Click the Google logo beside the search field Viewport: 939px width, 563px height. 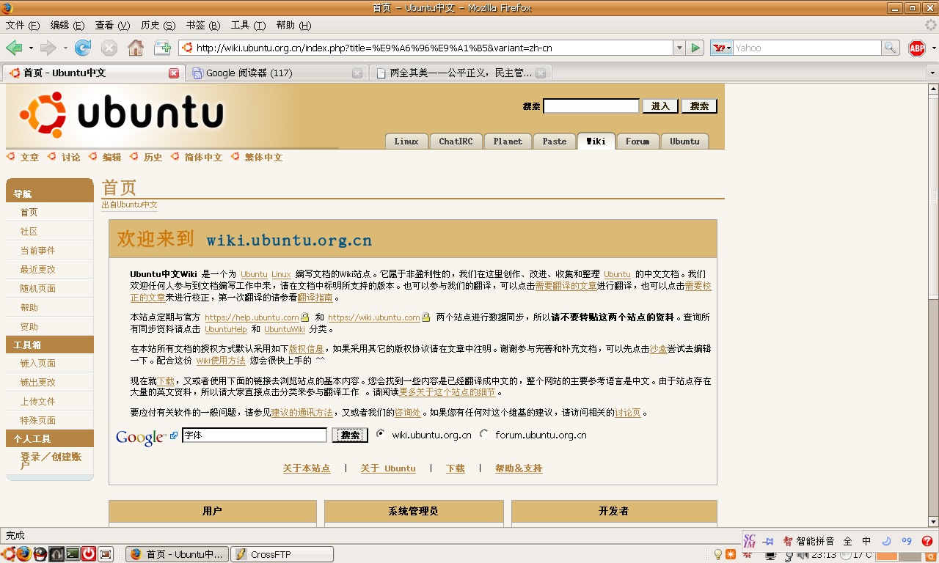pyautogui.click(x=141, y=438)
